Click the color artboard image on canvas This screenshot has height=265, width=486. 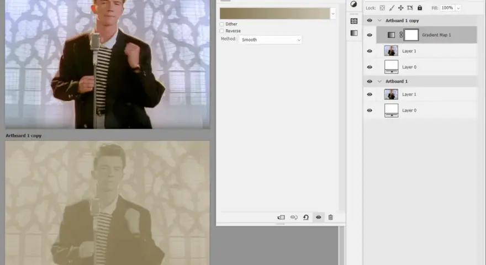coord(107,64)
